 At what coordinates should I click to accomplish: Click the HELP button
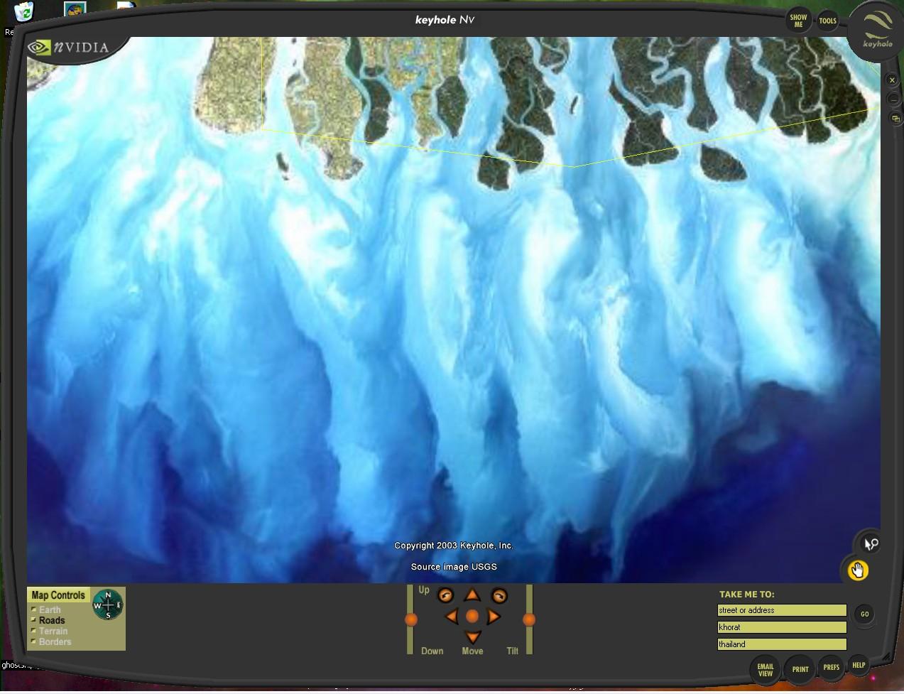pyautogui.click(x=859, y=666)
